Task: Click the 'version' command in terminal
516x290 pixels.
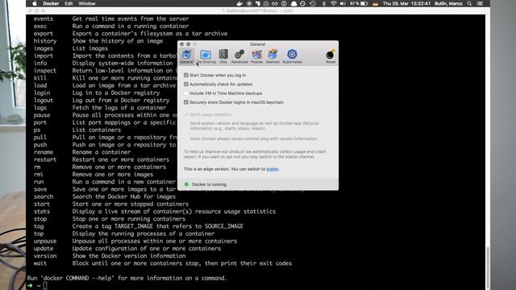Action: (45, 256)
